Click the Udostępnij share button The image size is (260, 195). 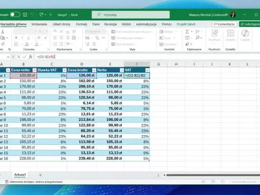pyautogui.click(x=249, y=24)
